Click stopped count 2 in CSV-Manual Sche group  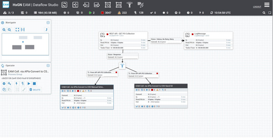click(79, 91)
